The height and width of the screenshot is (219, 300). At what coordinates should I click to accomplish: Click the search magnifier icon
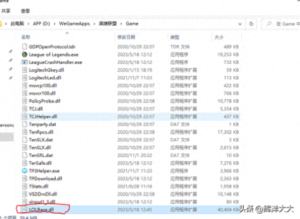(269, 23)
